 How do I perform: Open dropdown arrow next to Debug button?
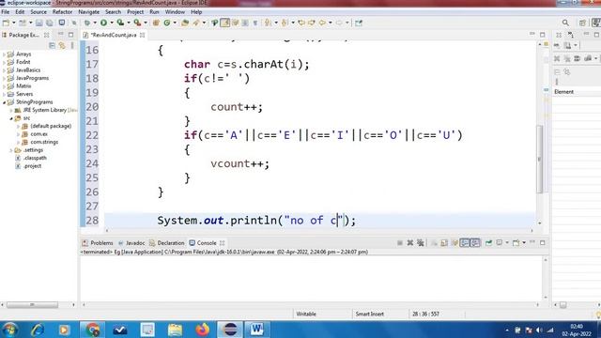tap(95, 23)
